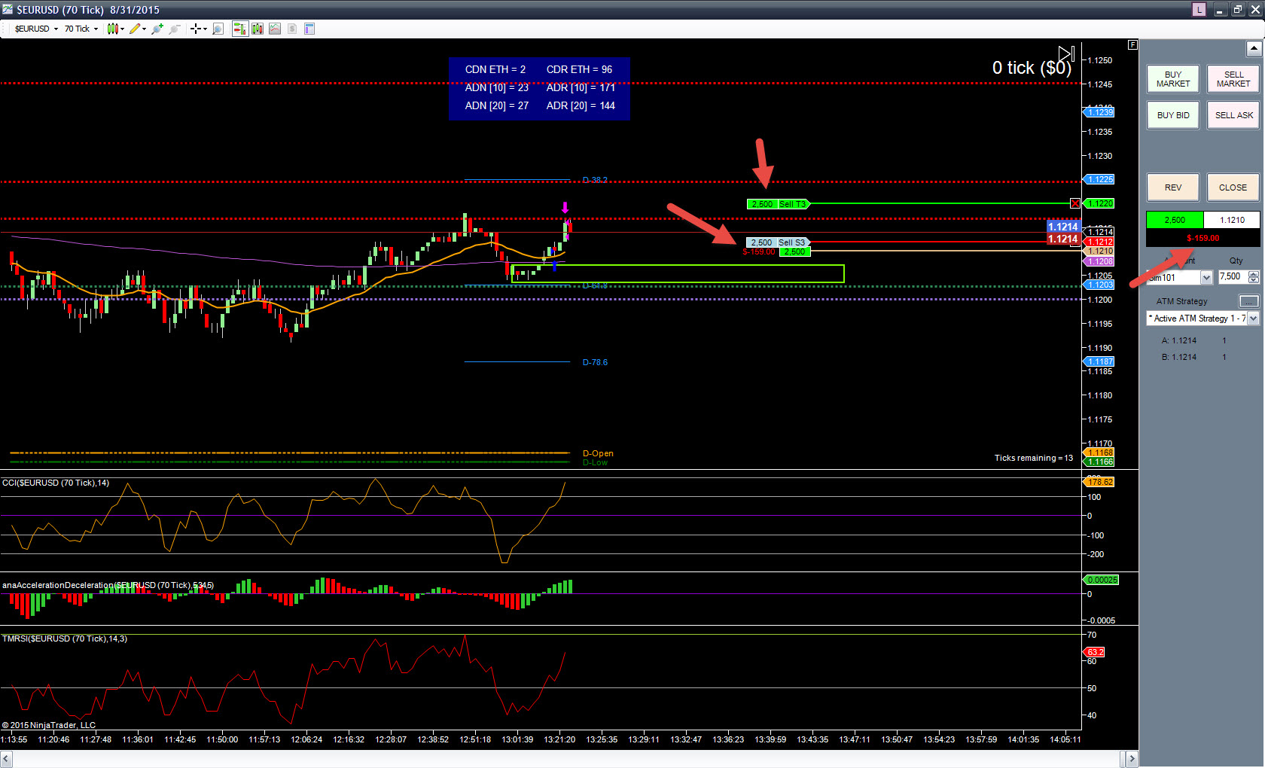This screenshot has width=1265, height=768.
Task: Click the green 1.1220 price marker
Action: (1099, 203)
